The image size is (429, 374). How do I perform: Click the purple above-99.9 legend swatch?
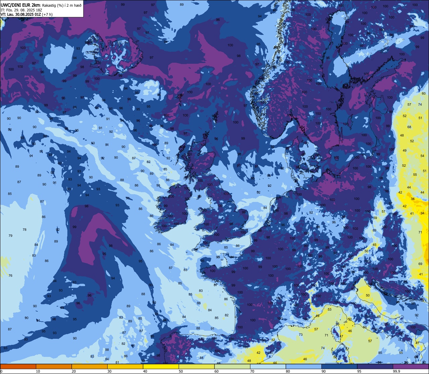[411, 366]
